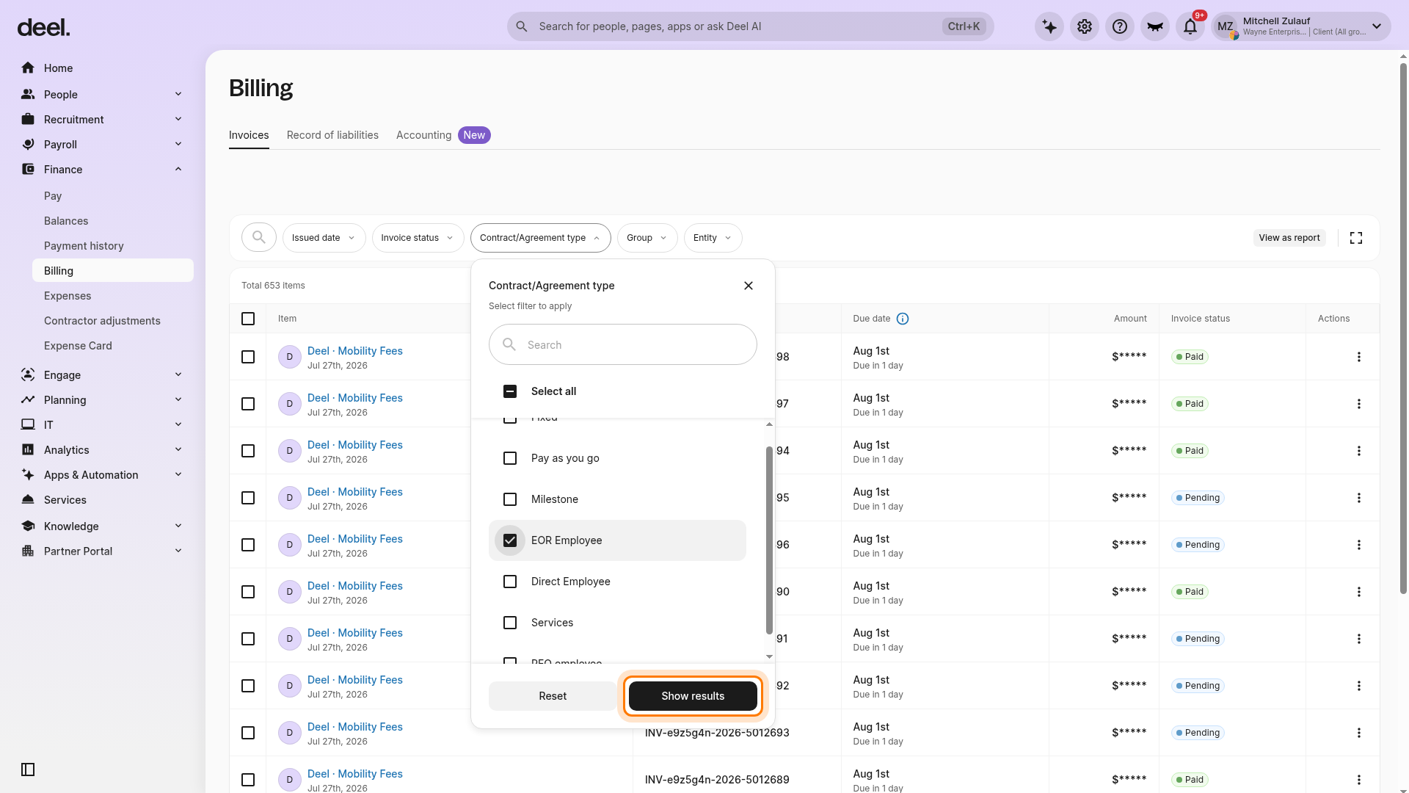The image size is (1409, 793).
Task: Open the Issued date filter dropdown
Action: (324, 238)
